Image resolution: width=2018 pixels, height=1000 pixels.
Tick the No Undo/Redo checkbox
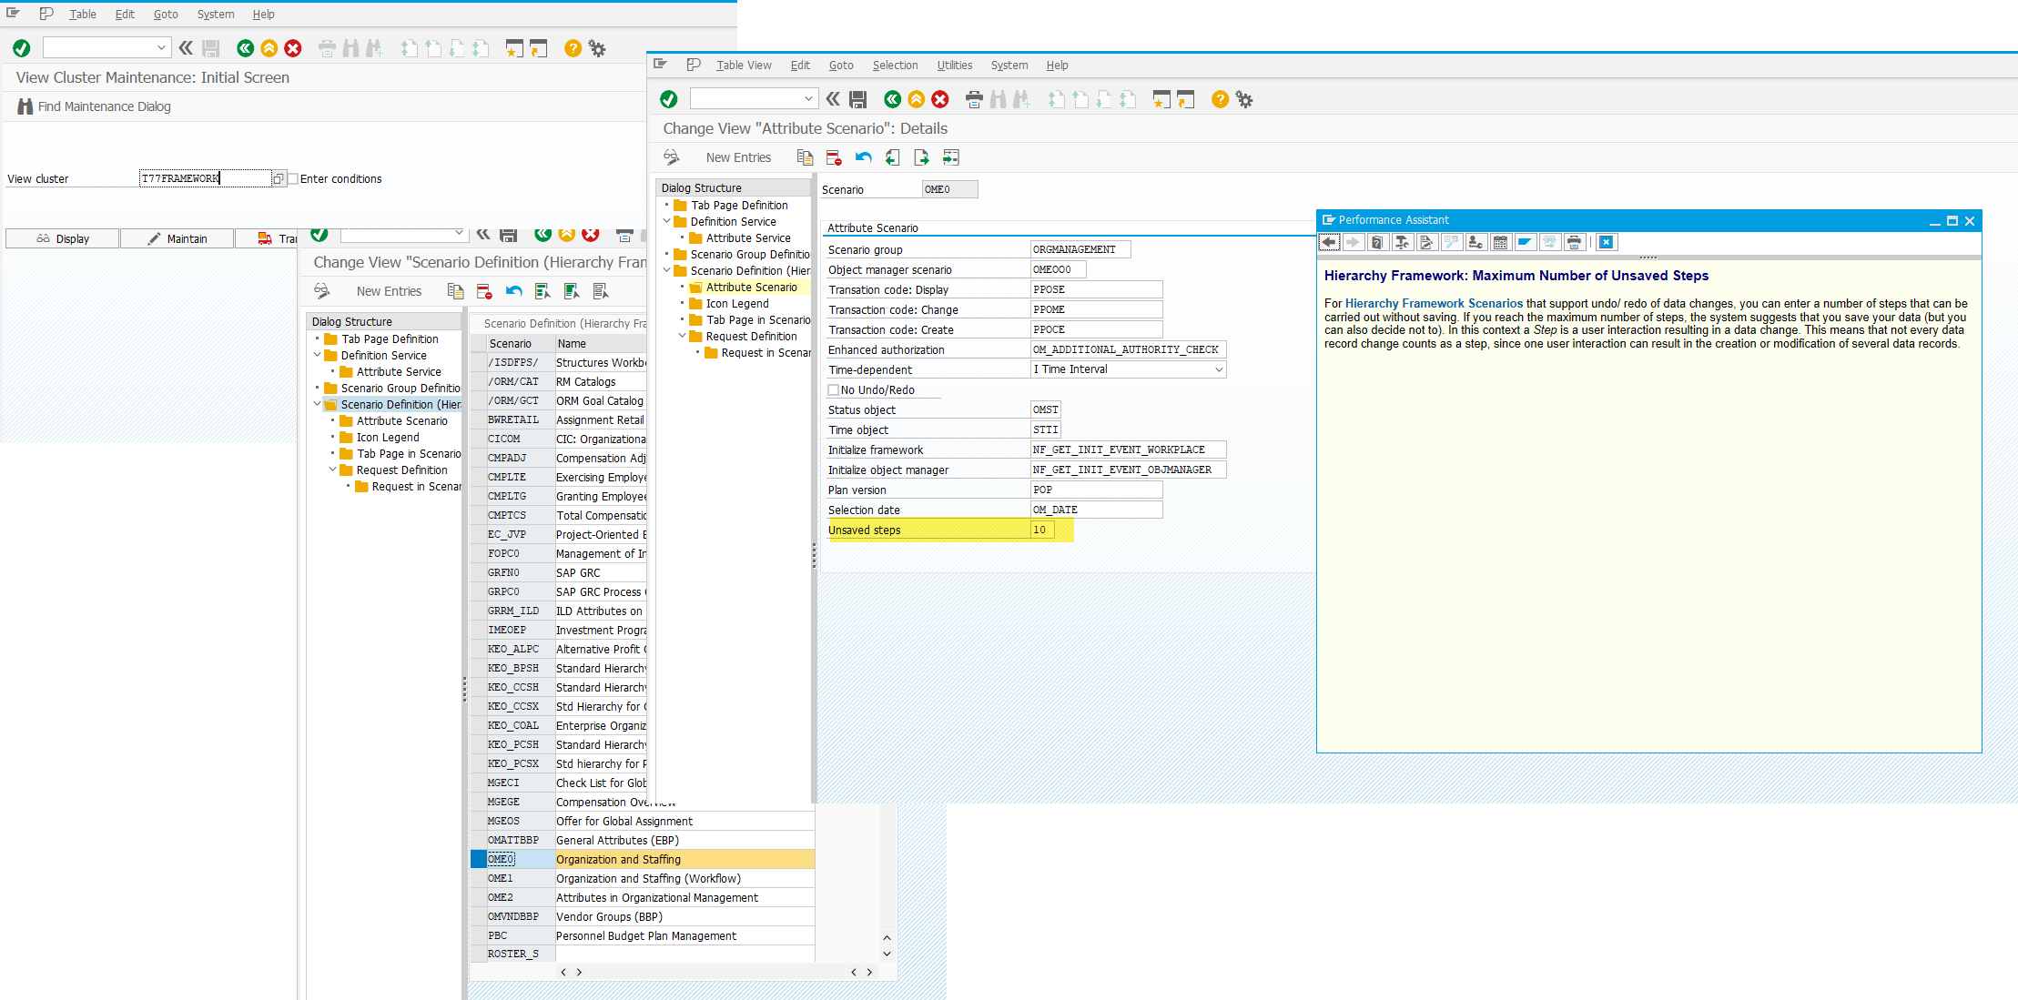(833, 389)
